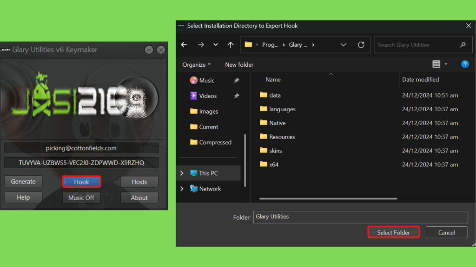Open view options dropdown arrow
Image resolution: width=476 pixels, height=267 pixels.
click(x=446, y=64)
